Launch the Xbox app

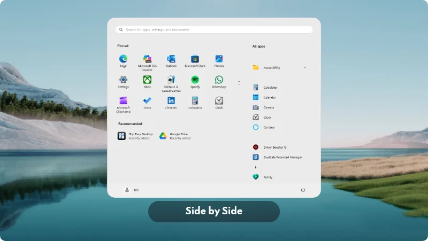tap(147, 80)
